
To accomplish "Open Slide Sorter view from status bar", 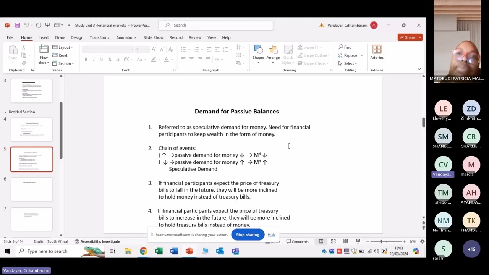I will click(333, 241).
